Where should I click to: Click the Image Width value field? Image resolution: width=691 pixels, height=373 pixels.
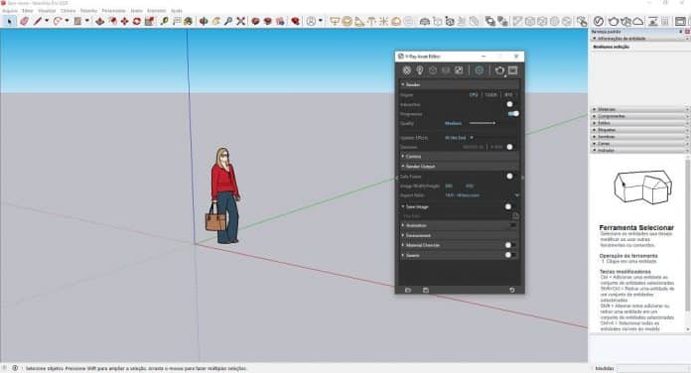point(449,186)
